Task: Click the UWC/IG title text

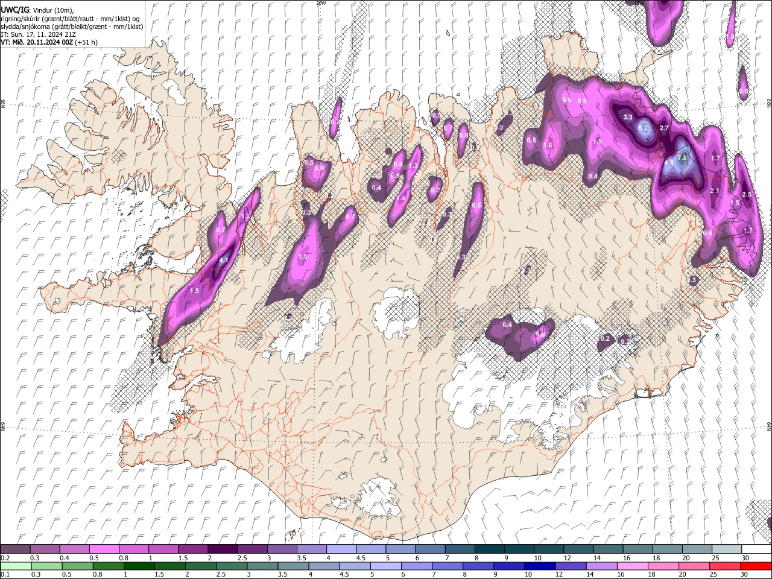Action: 15,10
